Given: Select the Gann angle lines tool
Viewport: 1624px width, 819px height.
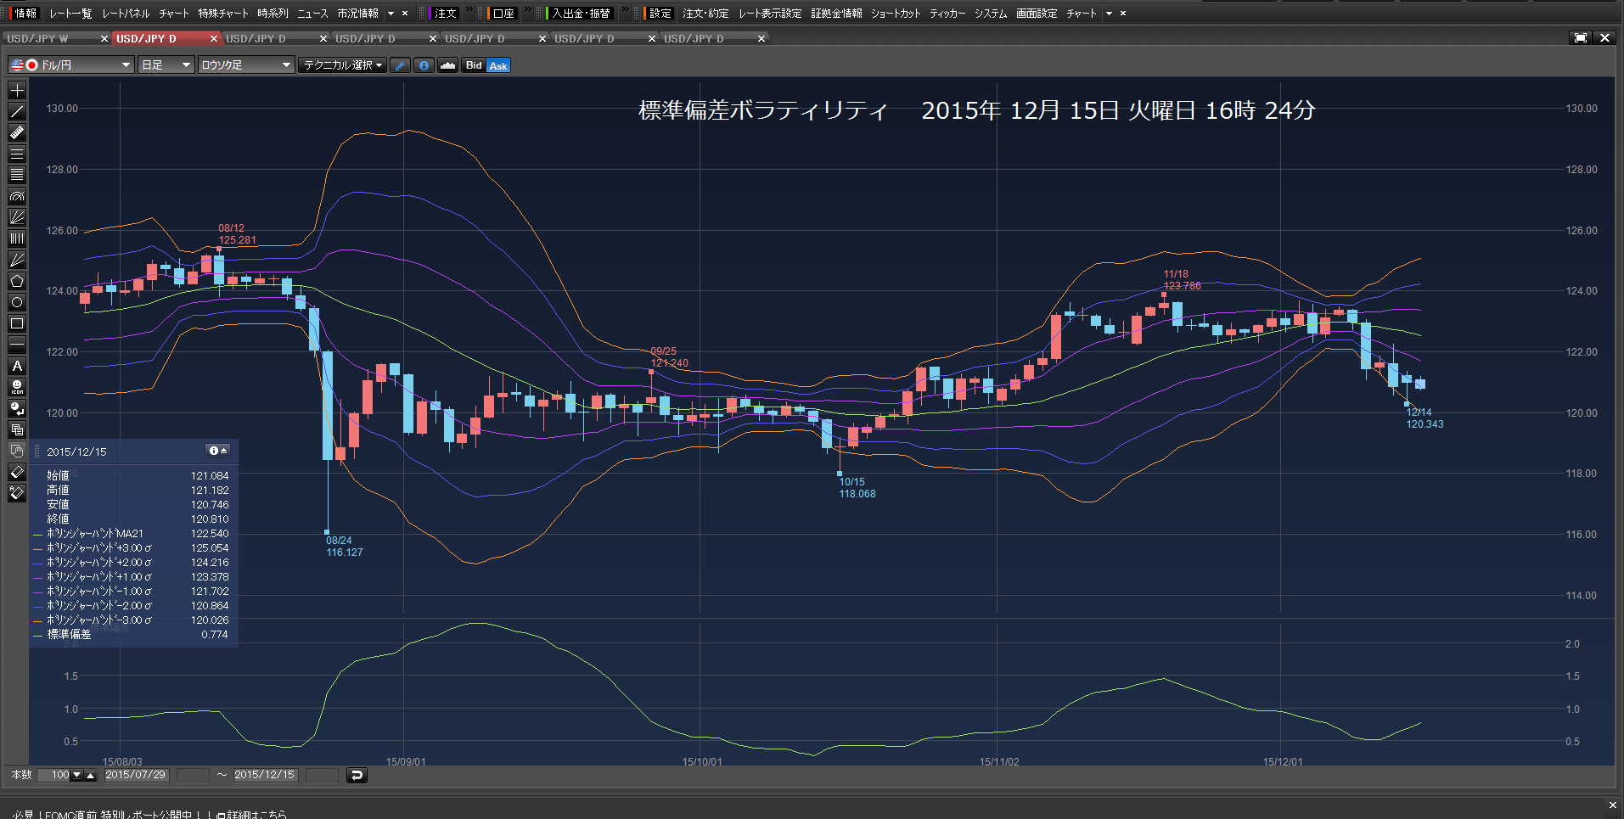Looking at the screenshot, I should pyautogui.click(x=17, y=260).
